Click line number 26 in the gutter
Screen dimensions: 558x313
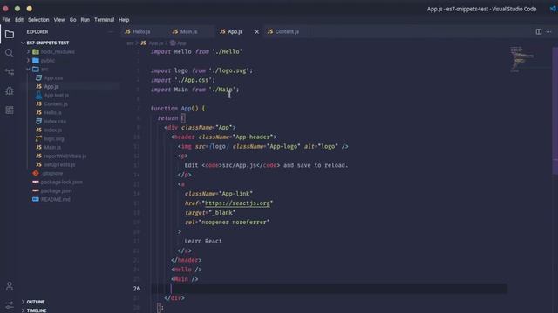137,289
